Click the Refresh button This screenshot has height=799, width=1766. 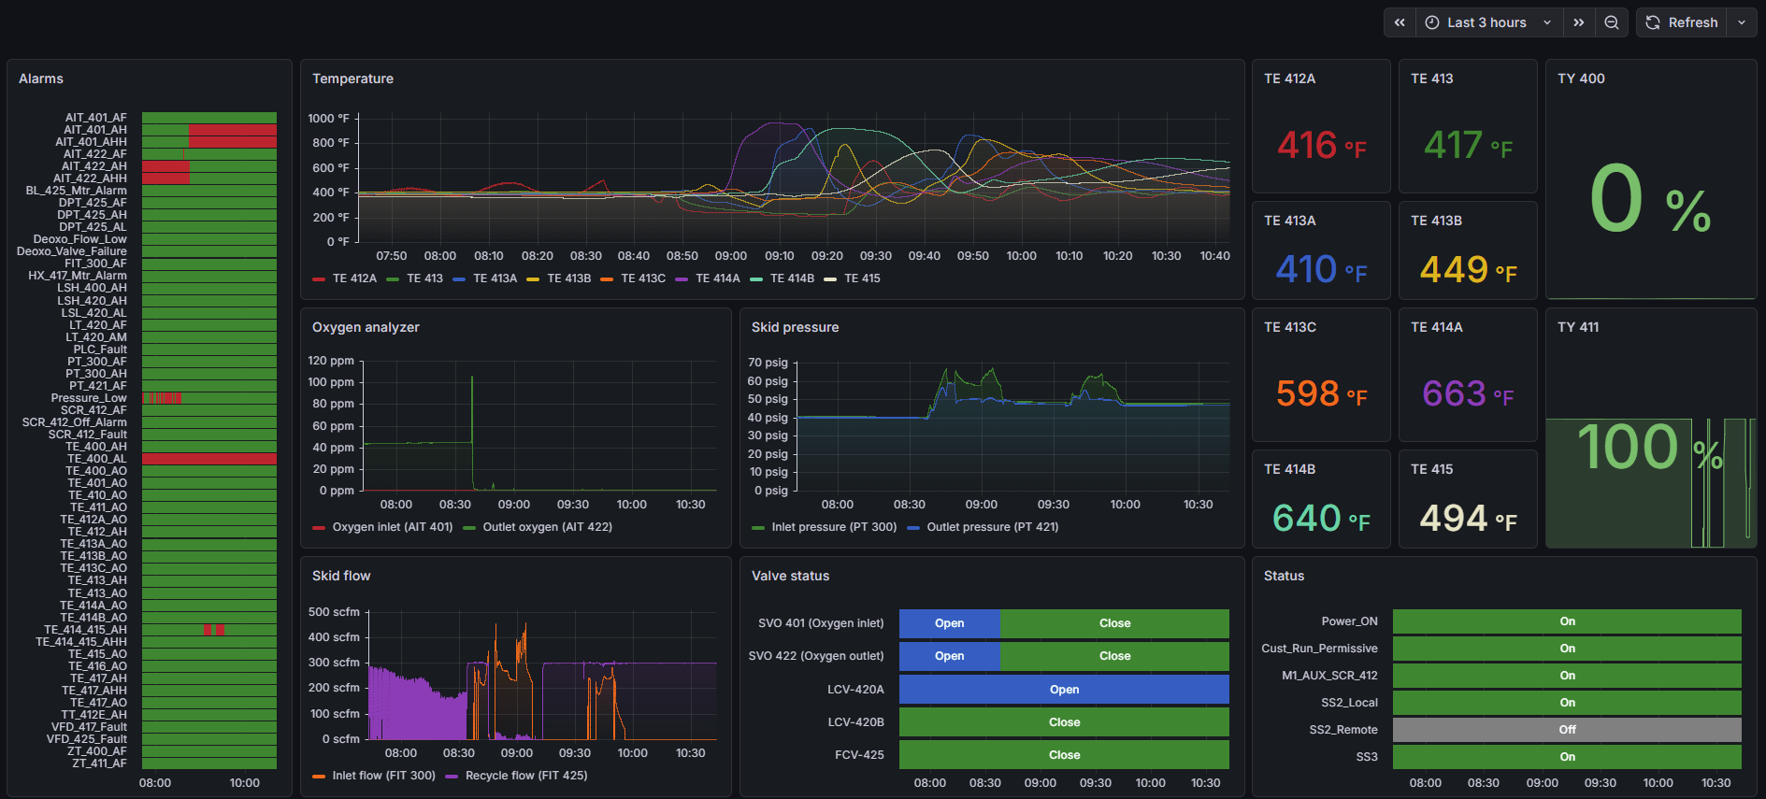(x=1682, y=22)
